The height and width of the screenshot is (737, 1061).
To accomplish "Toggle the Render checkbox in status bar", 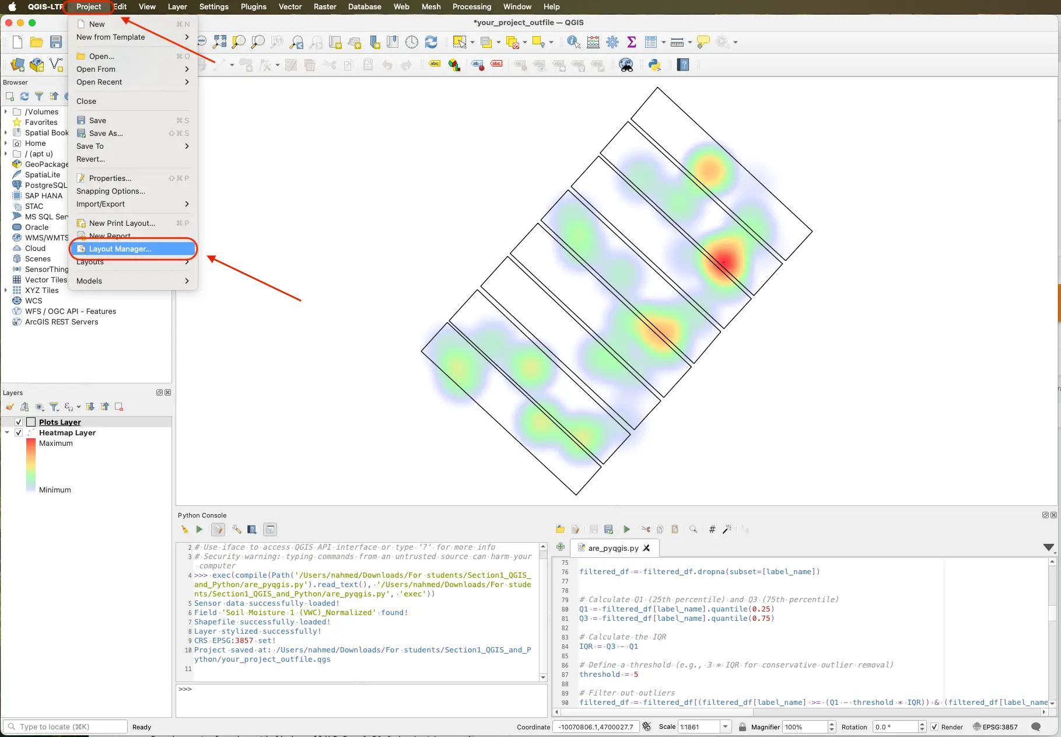I will coord(934,726).
